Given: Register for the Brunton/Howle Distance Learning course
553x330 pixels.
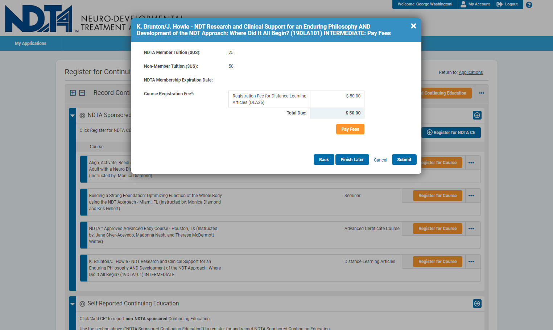Looking at the screenshot, I should pyautogui.click(x=438, y=262).
